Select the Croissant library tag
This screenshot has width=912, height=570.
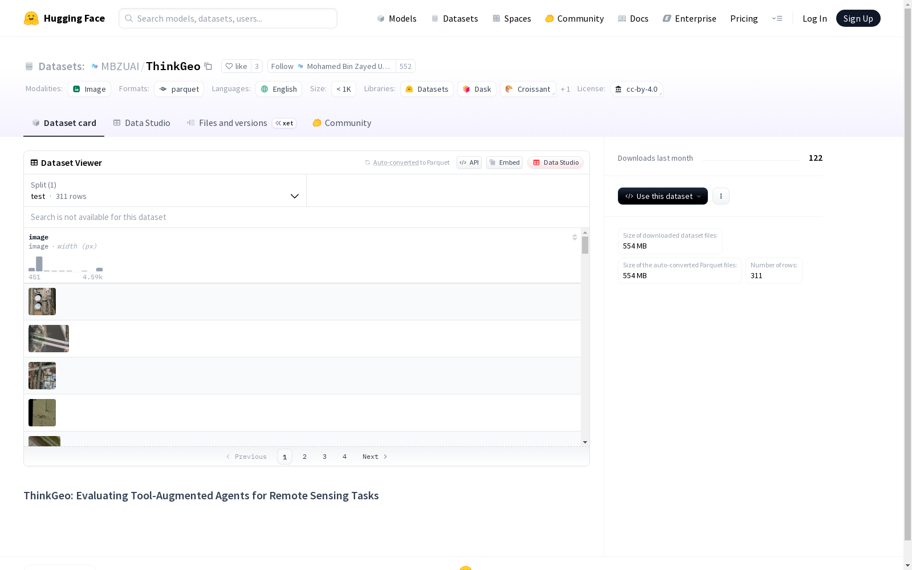click(x=528, y=89)
